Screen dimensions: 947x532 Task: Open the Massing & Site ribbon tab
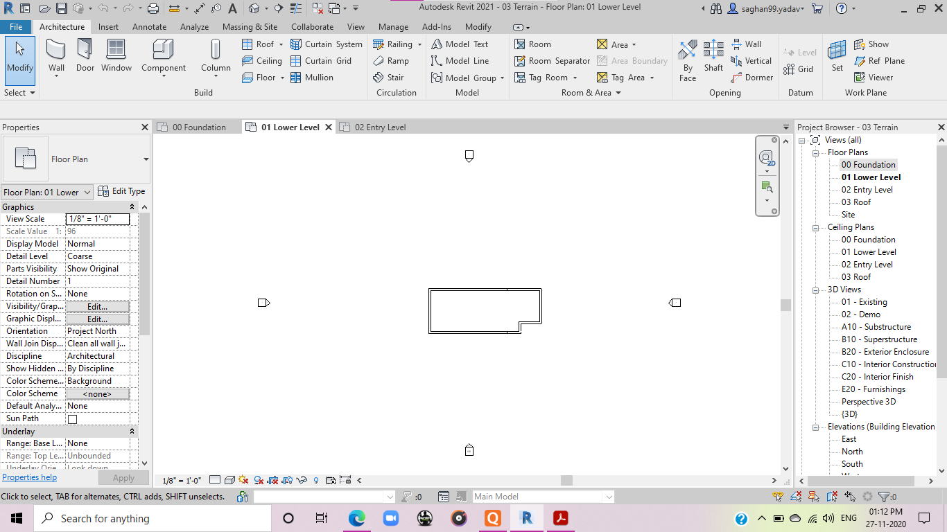pos(250,27)
